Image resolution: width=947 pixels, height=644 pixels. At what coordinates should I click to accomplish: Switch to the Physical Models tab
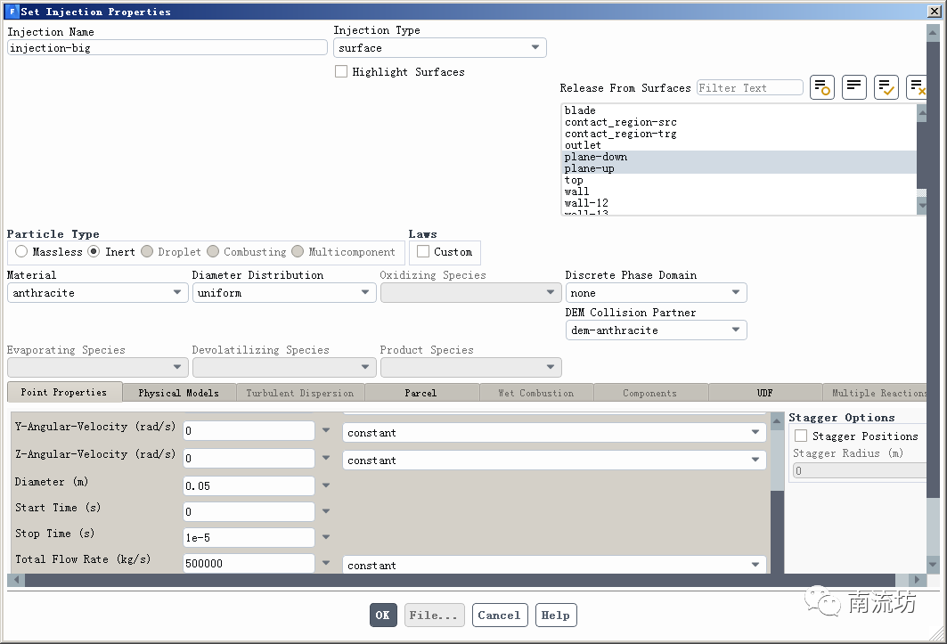pyautogui.click(x=178, y=393)
